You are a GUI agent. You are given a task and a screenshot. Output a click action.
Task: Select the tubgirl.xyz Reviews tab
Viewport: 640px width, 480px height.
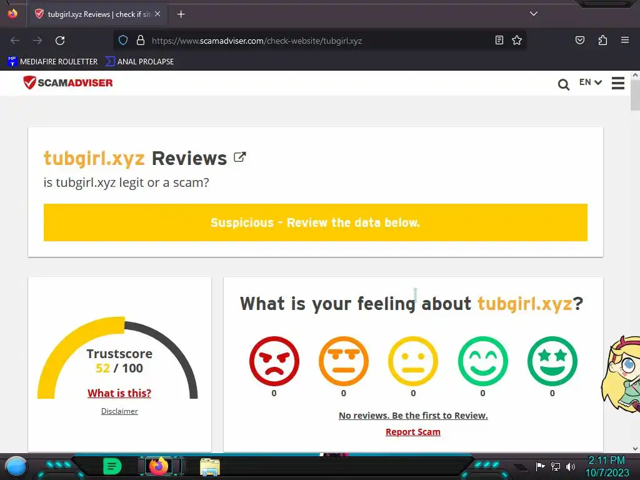[x=97, y=14]
